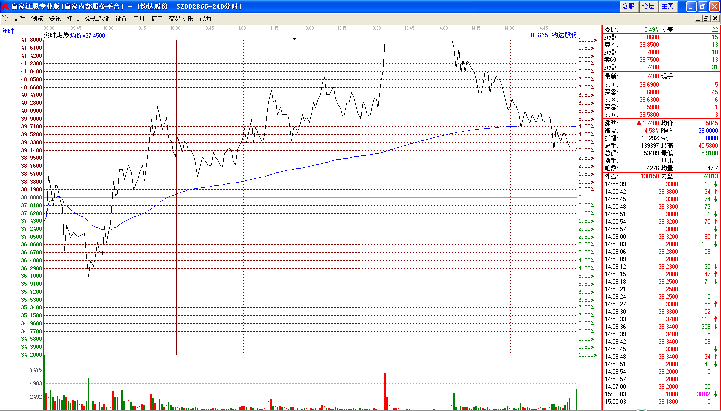Click the 买① price 39.6900
721x411 pixels.
(649, 85)
